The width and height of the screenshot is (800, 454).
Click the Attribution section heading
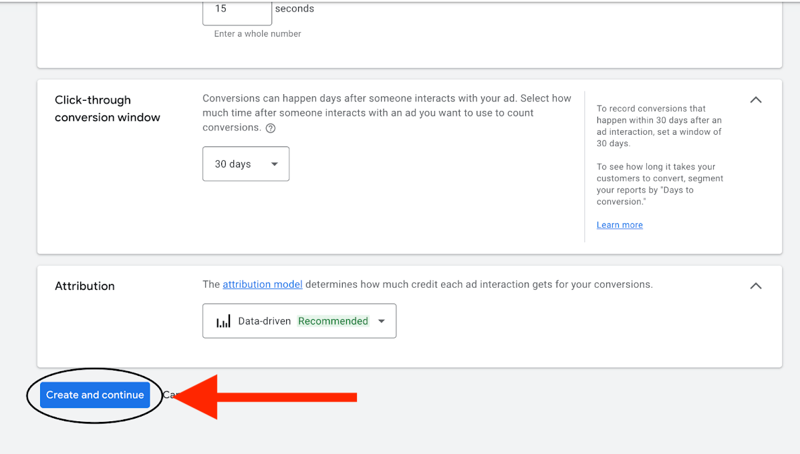(x=85, y=286)
